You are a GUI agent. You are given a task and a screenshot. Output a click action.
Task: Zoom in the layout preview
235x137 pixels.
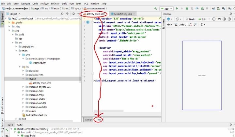click(x=224, y=19)
